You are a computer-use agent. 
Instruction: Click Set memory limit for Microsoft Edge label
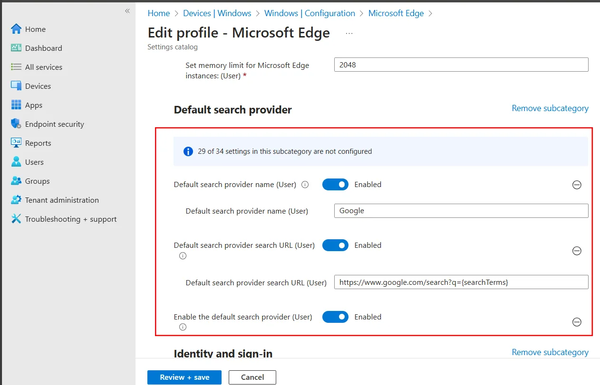pyautogui.click(x=247, y=70)
